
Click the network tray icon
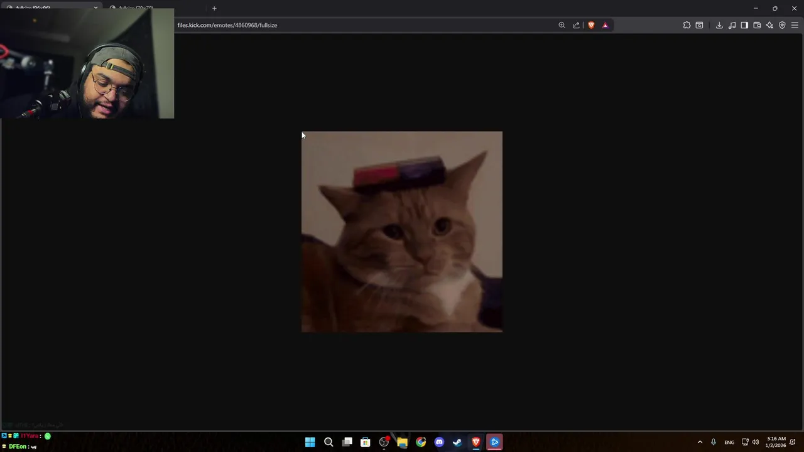coord(745,442)
